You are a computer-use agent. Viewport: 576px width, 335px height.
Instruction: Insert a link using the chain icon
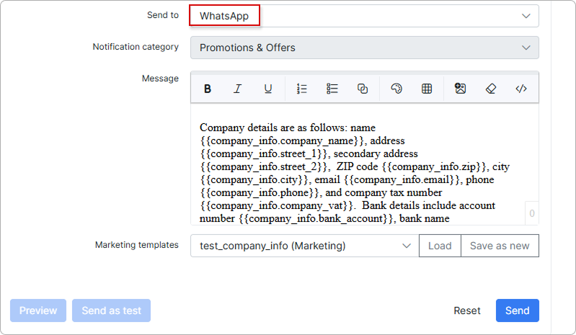363,89
